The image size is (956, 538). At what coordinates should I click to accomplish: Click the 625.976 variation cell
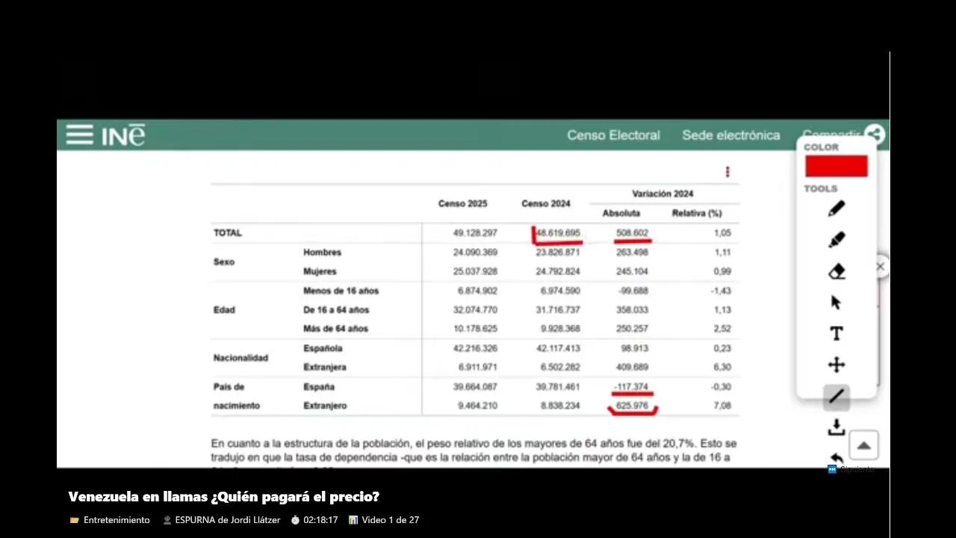point(632,406)
